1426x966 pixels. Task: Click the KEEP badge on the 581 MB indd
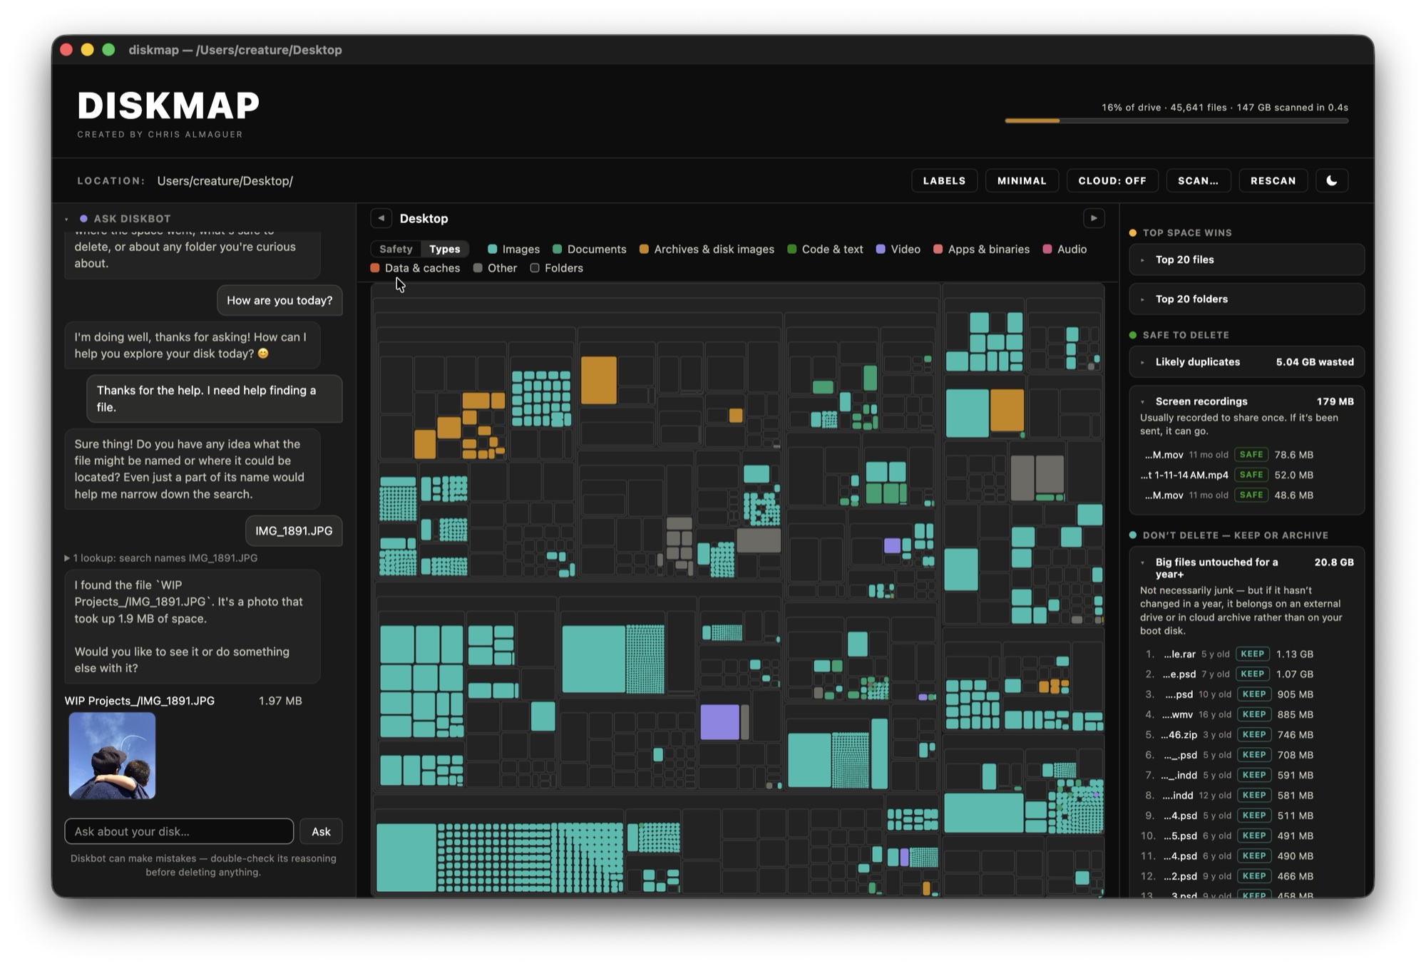point(1254,795)
